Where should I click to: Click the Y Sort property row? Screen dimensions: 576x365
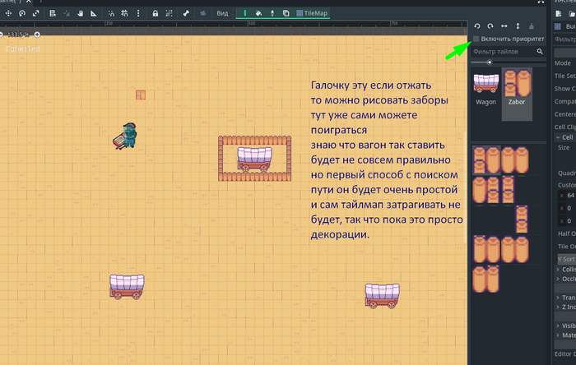tap(564, 258)
